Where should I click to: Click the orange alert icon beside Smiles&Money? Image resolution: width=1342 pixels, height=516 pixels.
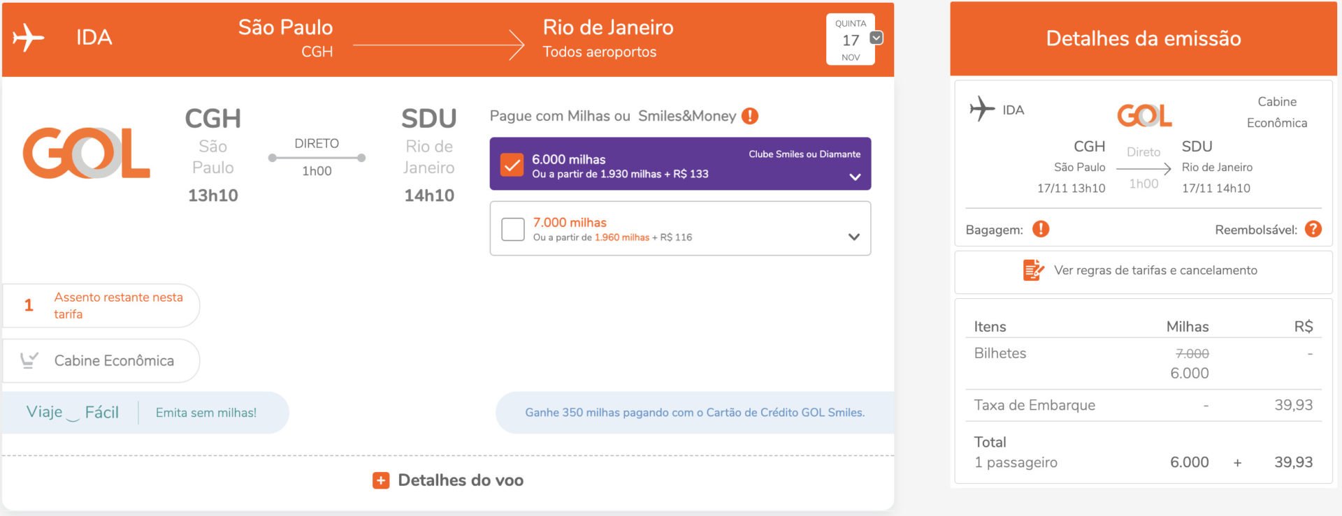(750, 116)
